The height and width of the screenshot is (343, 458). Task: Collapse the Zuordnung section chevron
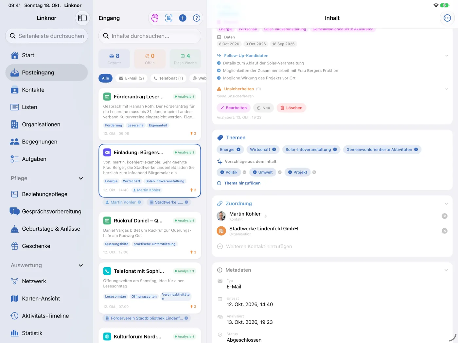click(446, 204)
